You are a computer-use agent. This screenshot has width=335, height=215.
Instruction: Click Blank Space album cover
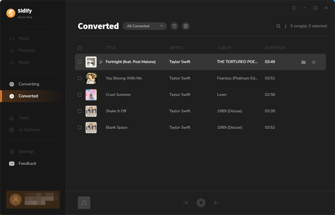click(91, 128)
